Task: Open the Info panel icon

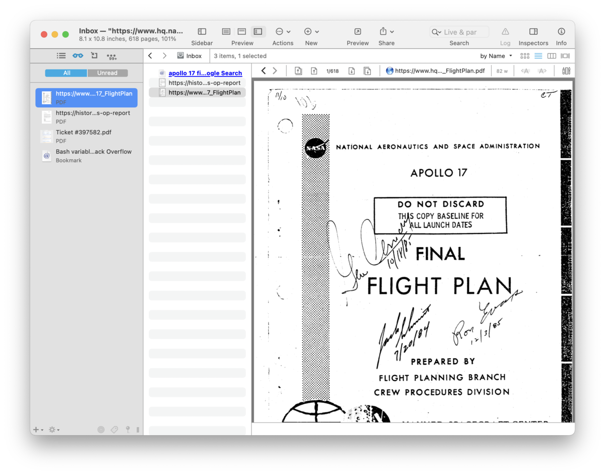Action: coord(561,32)
